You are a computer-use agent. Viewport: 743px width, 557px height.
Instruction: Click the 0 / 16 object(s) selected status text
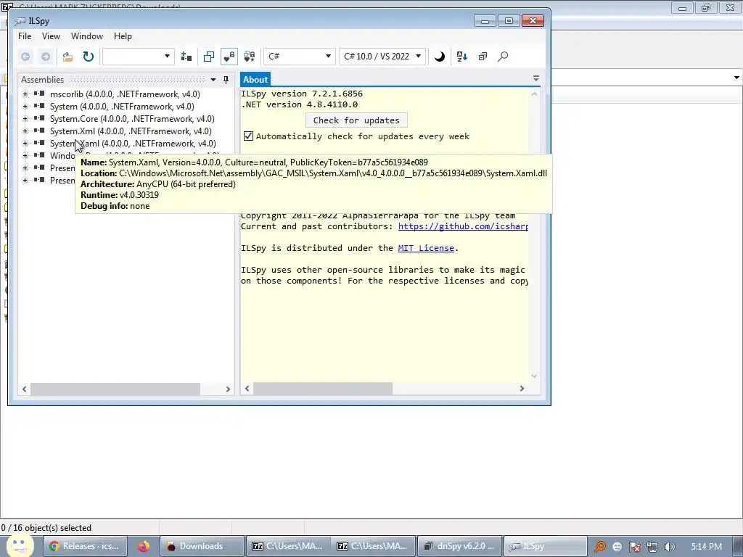46,528
